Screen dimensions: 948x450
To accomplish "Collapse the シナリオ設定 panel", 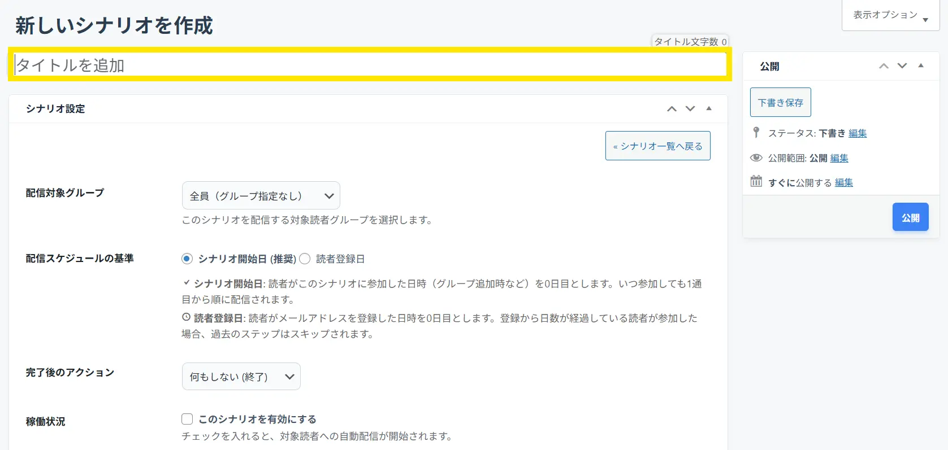I will (709, 108).
